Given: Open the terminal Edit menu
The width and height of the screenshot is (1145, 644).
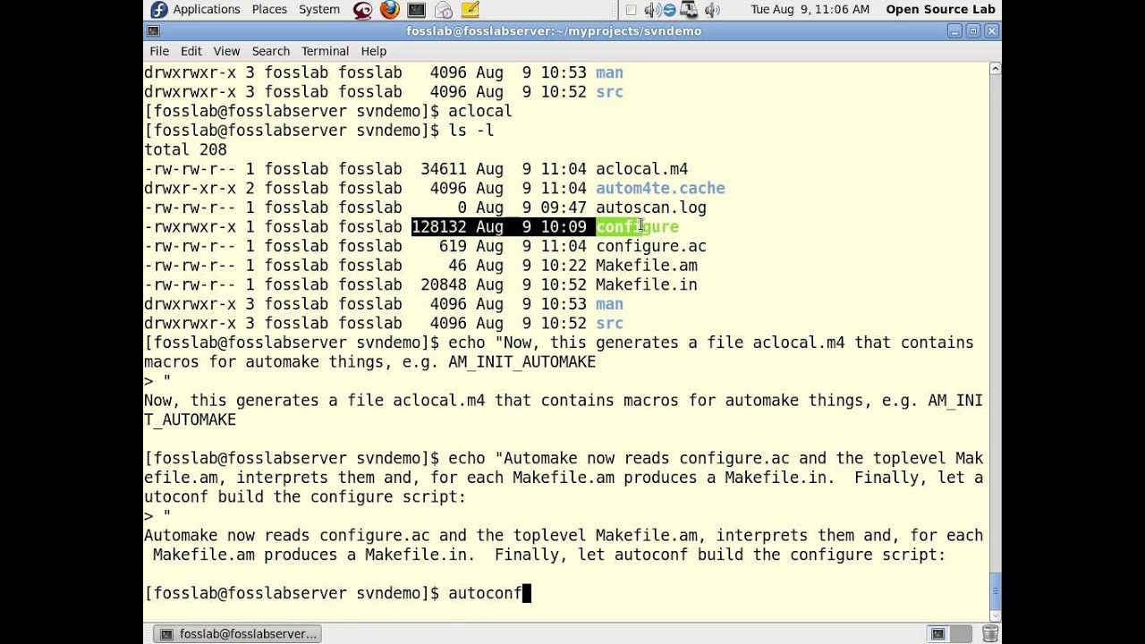Looking at the screenshot, I should tap(191, 51).
